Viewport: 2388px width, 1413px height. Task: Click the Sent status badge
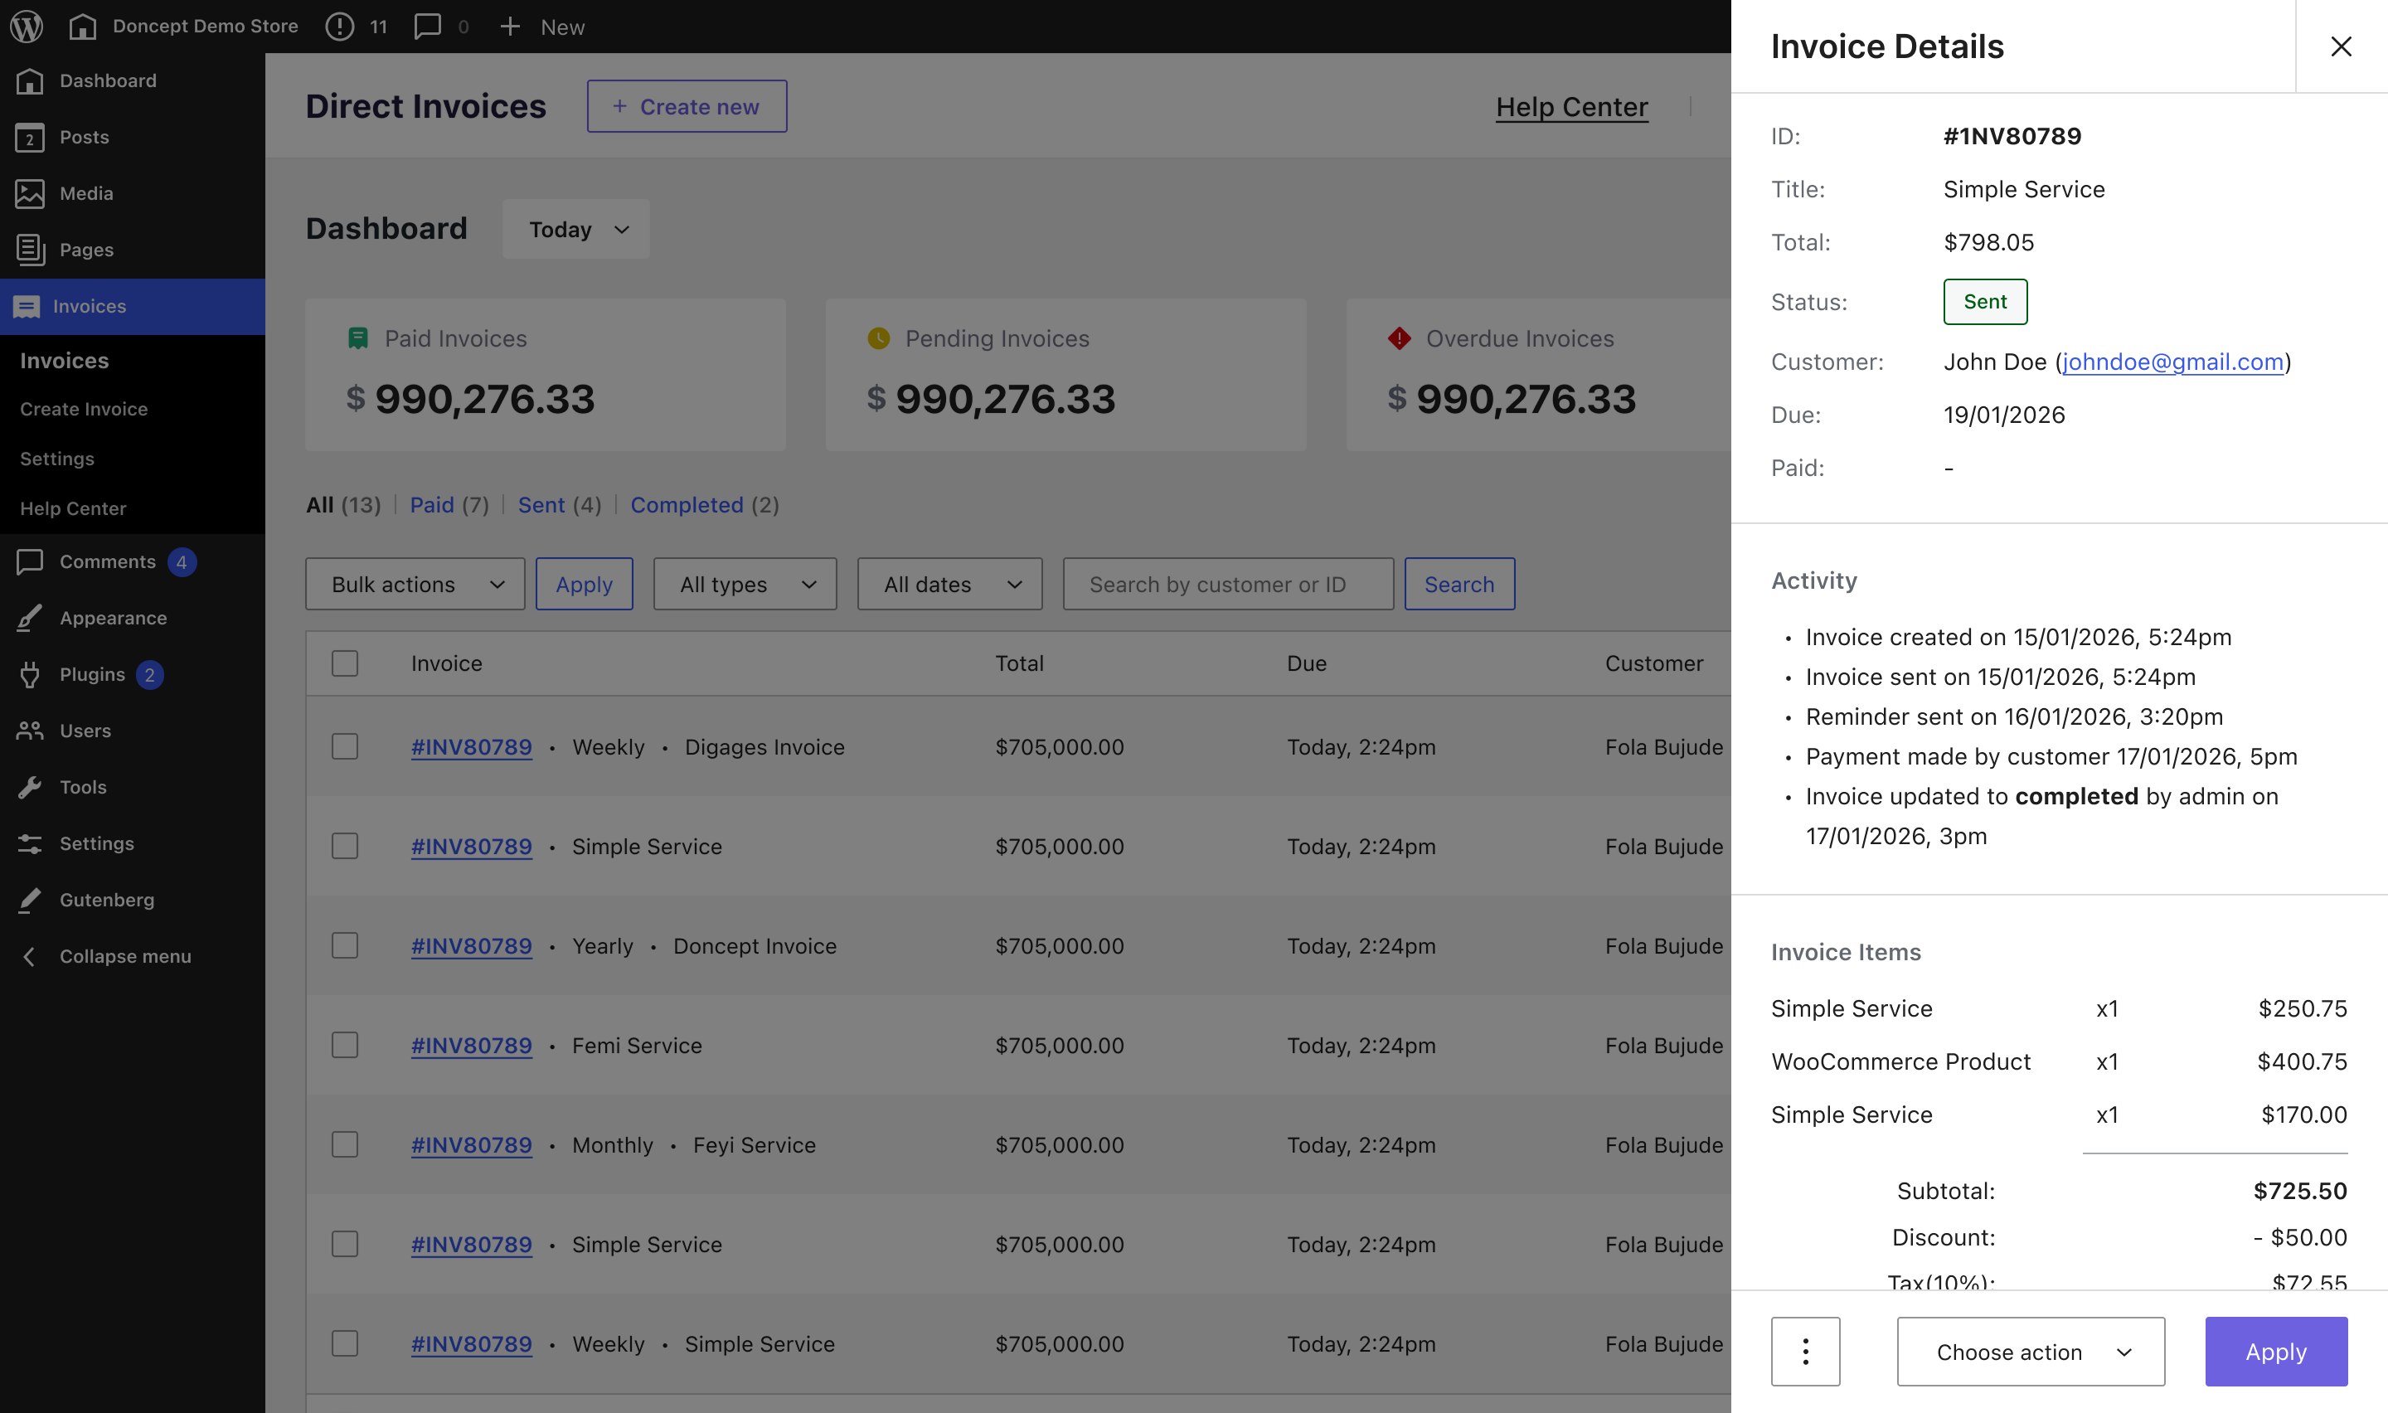pyautogui.click(x=1985, y=302)
